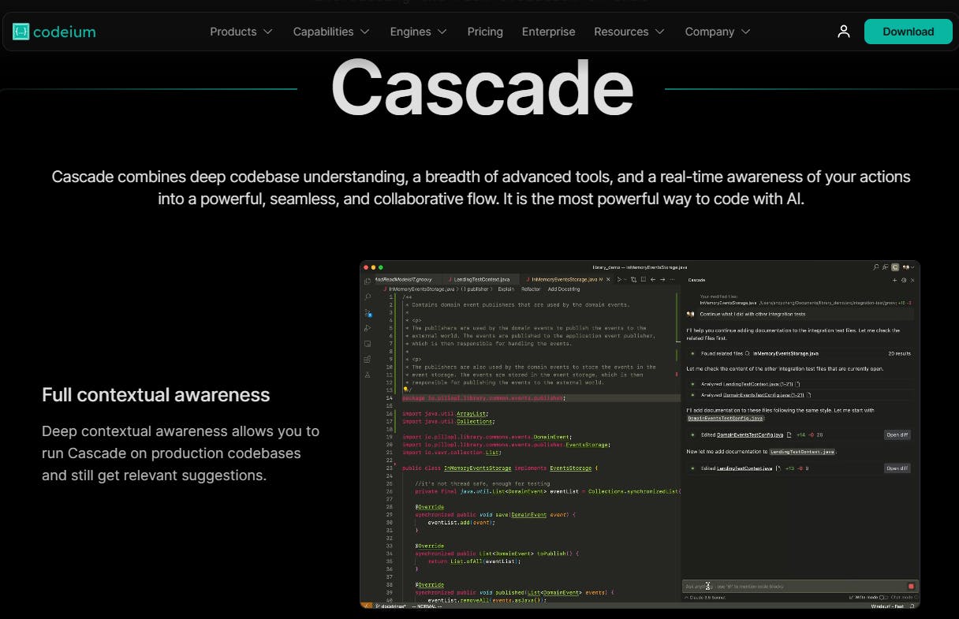Viewport: 959px width, 619px height.
Task: Open the account icon in the Codeium navbar
Action: 843,31
